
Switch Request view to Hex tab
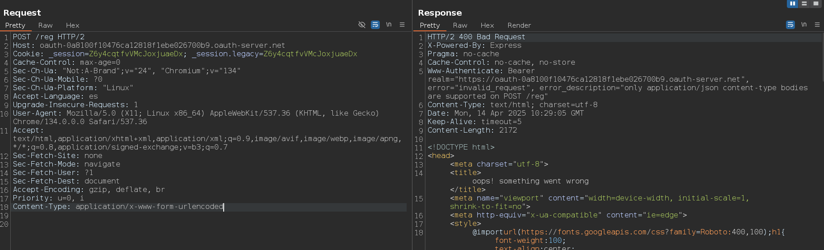pos(72,25)
